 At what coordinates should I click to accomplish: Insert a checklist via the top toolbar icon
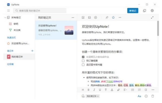coord(83,18)
